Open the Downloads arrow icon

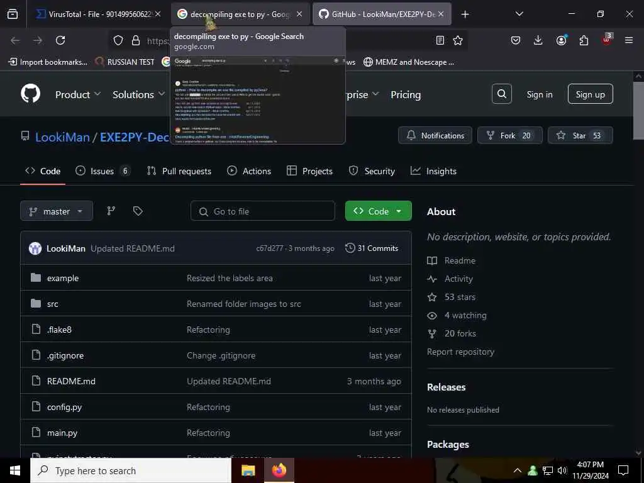point(538,40)
